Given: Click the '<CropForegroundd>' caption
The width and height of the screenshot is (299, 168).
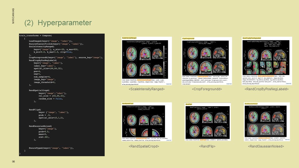Looking at the screenshot, I should pos(207,89).
